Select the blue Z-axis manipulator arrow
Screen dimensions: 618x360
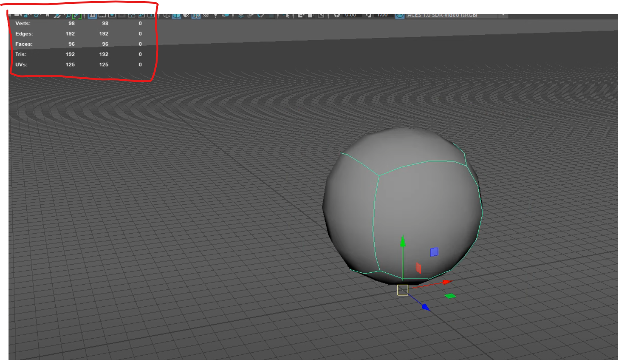426,307
